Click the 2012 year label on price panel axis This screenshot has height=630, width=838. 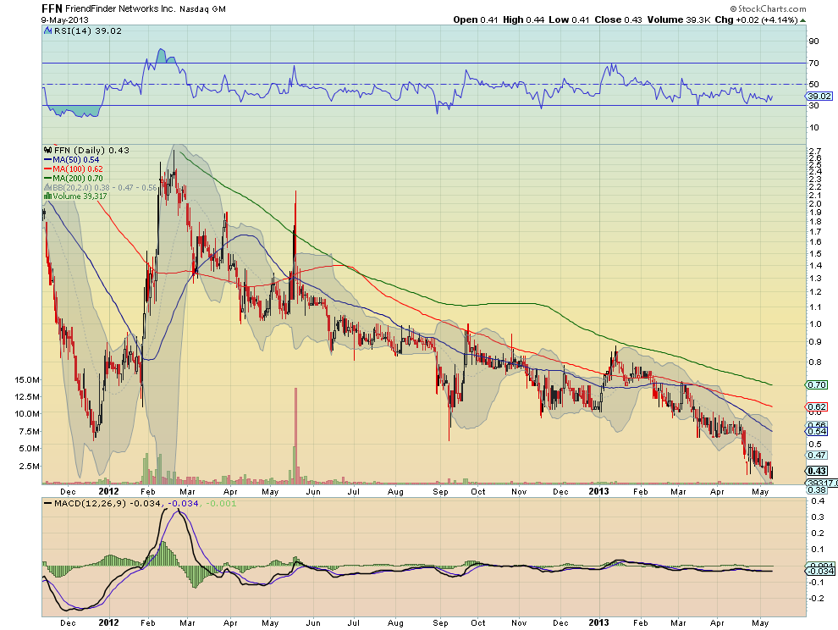108,491
